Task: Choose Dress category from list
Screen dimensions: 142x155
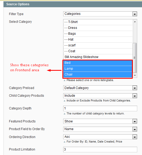Action: [x=98, y=28]
